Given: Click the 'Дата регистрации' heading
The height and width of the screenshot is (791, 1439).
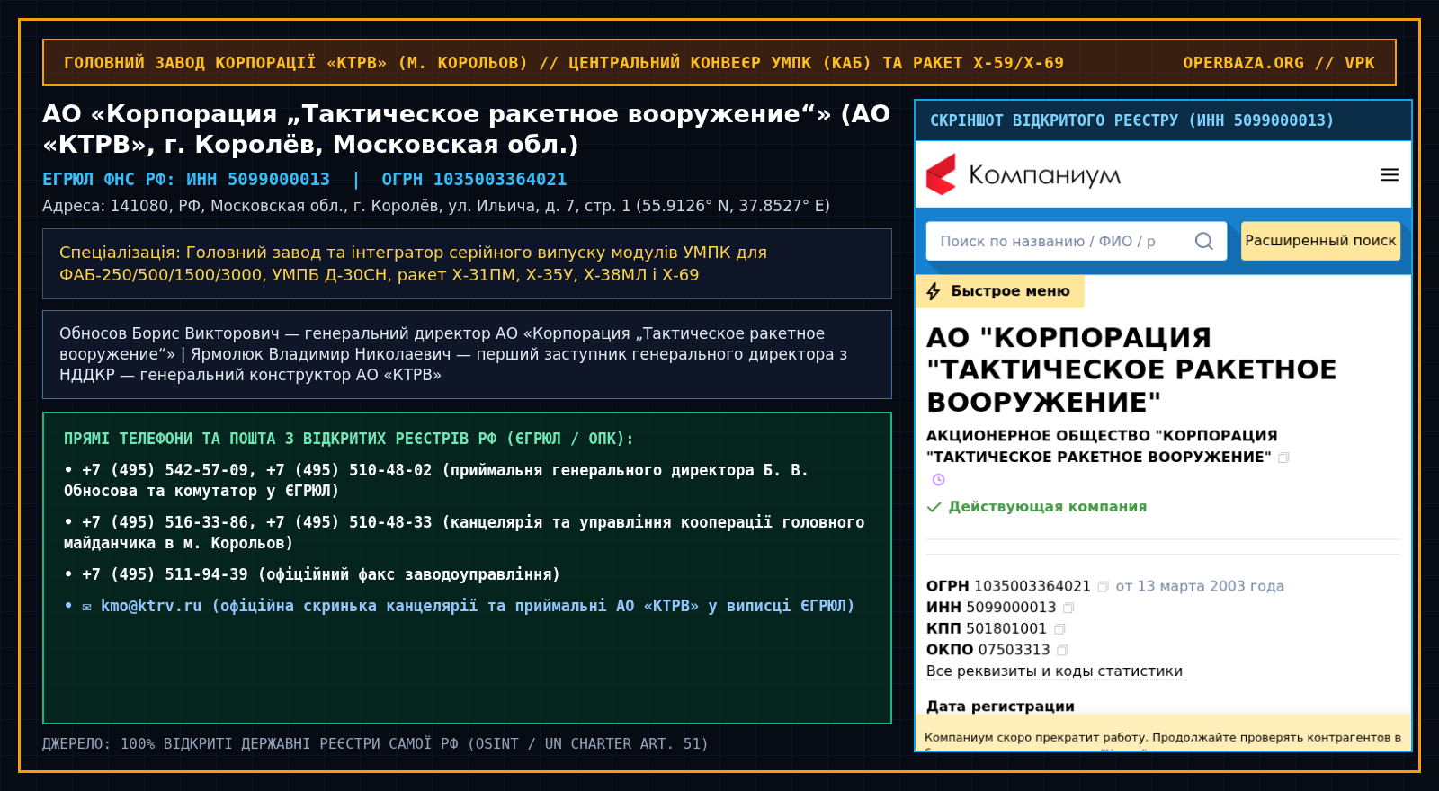Looking at the screenshot, I should pyautogui.click(x=1000, y=707).
